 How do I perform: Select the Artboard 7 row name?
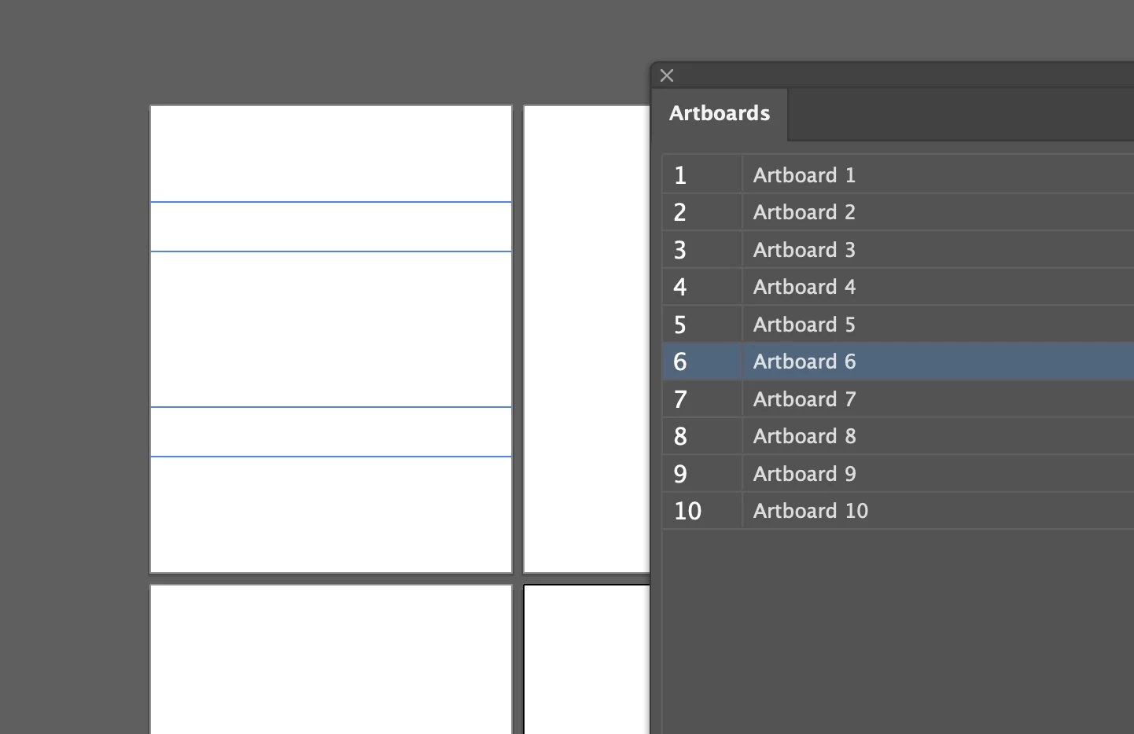804,399
